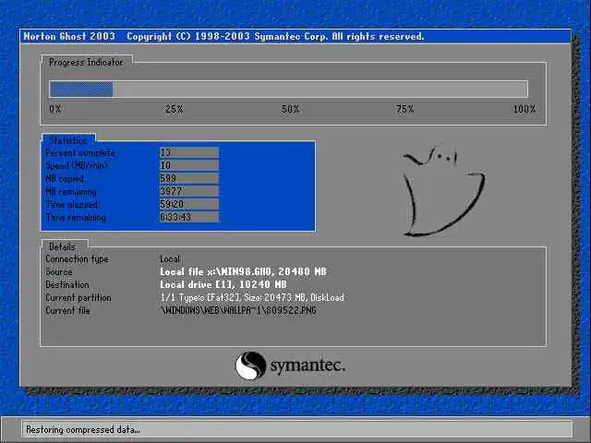Screen dimensions: 591x443
Task: Click the Symantec copyright notice in title bar
Action: (x=275, y=37)
